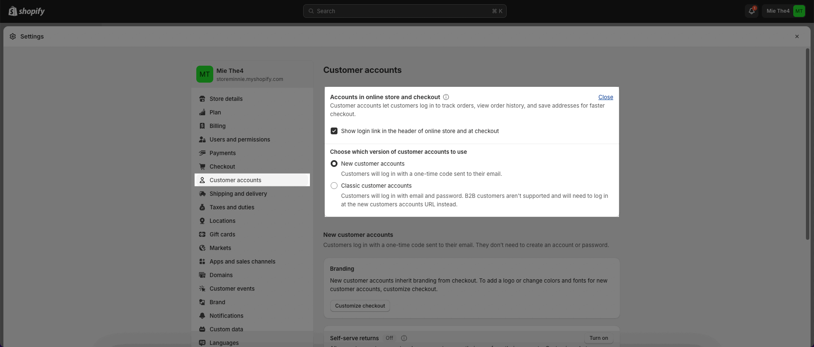Close the Settings panel with the X
Screen dimensions: 814x347
click(x=797, y=36)
